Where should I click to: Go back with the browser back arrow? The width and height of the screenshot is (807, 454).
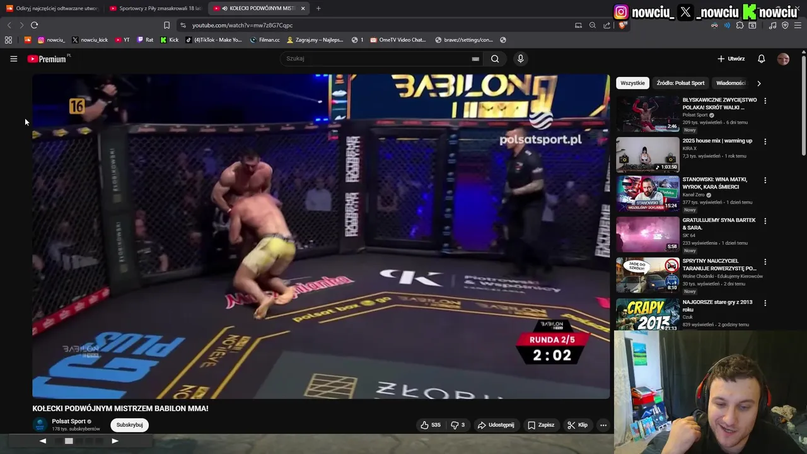point(9,25)
